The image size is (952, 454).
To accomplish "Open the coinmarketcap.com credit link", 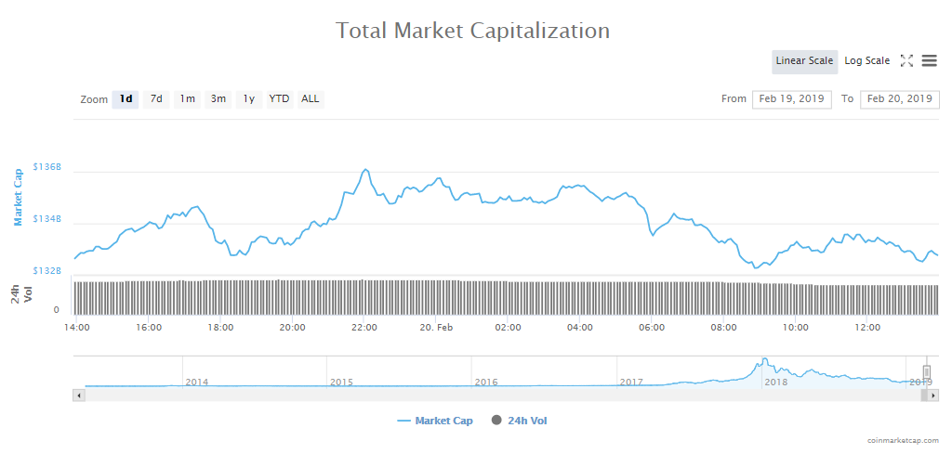I will [x=902, y=441].
